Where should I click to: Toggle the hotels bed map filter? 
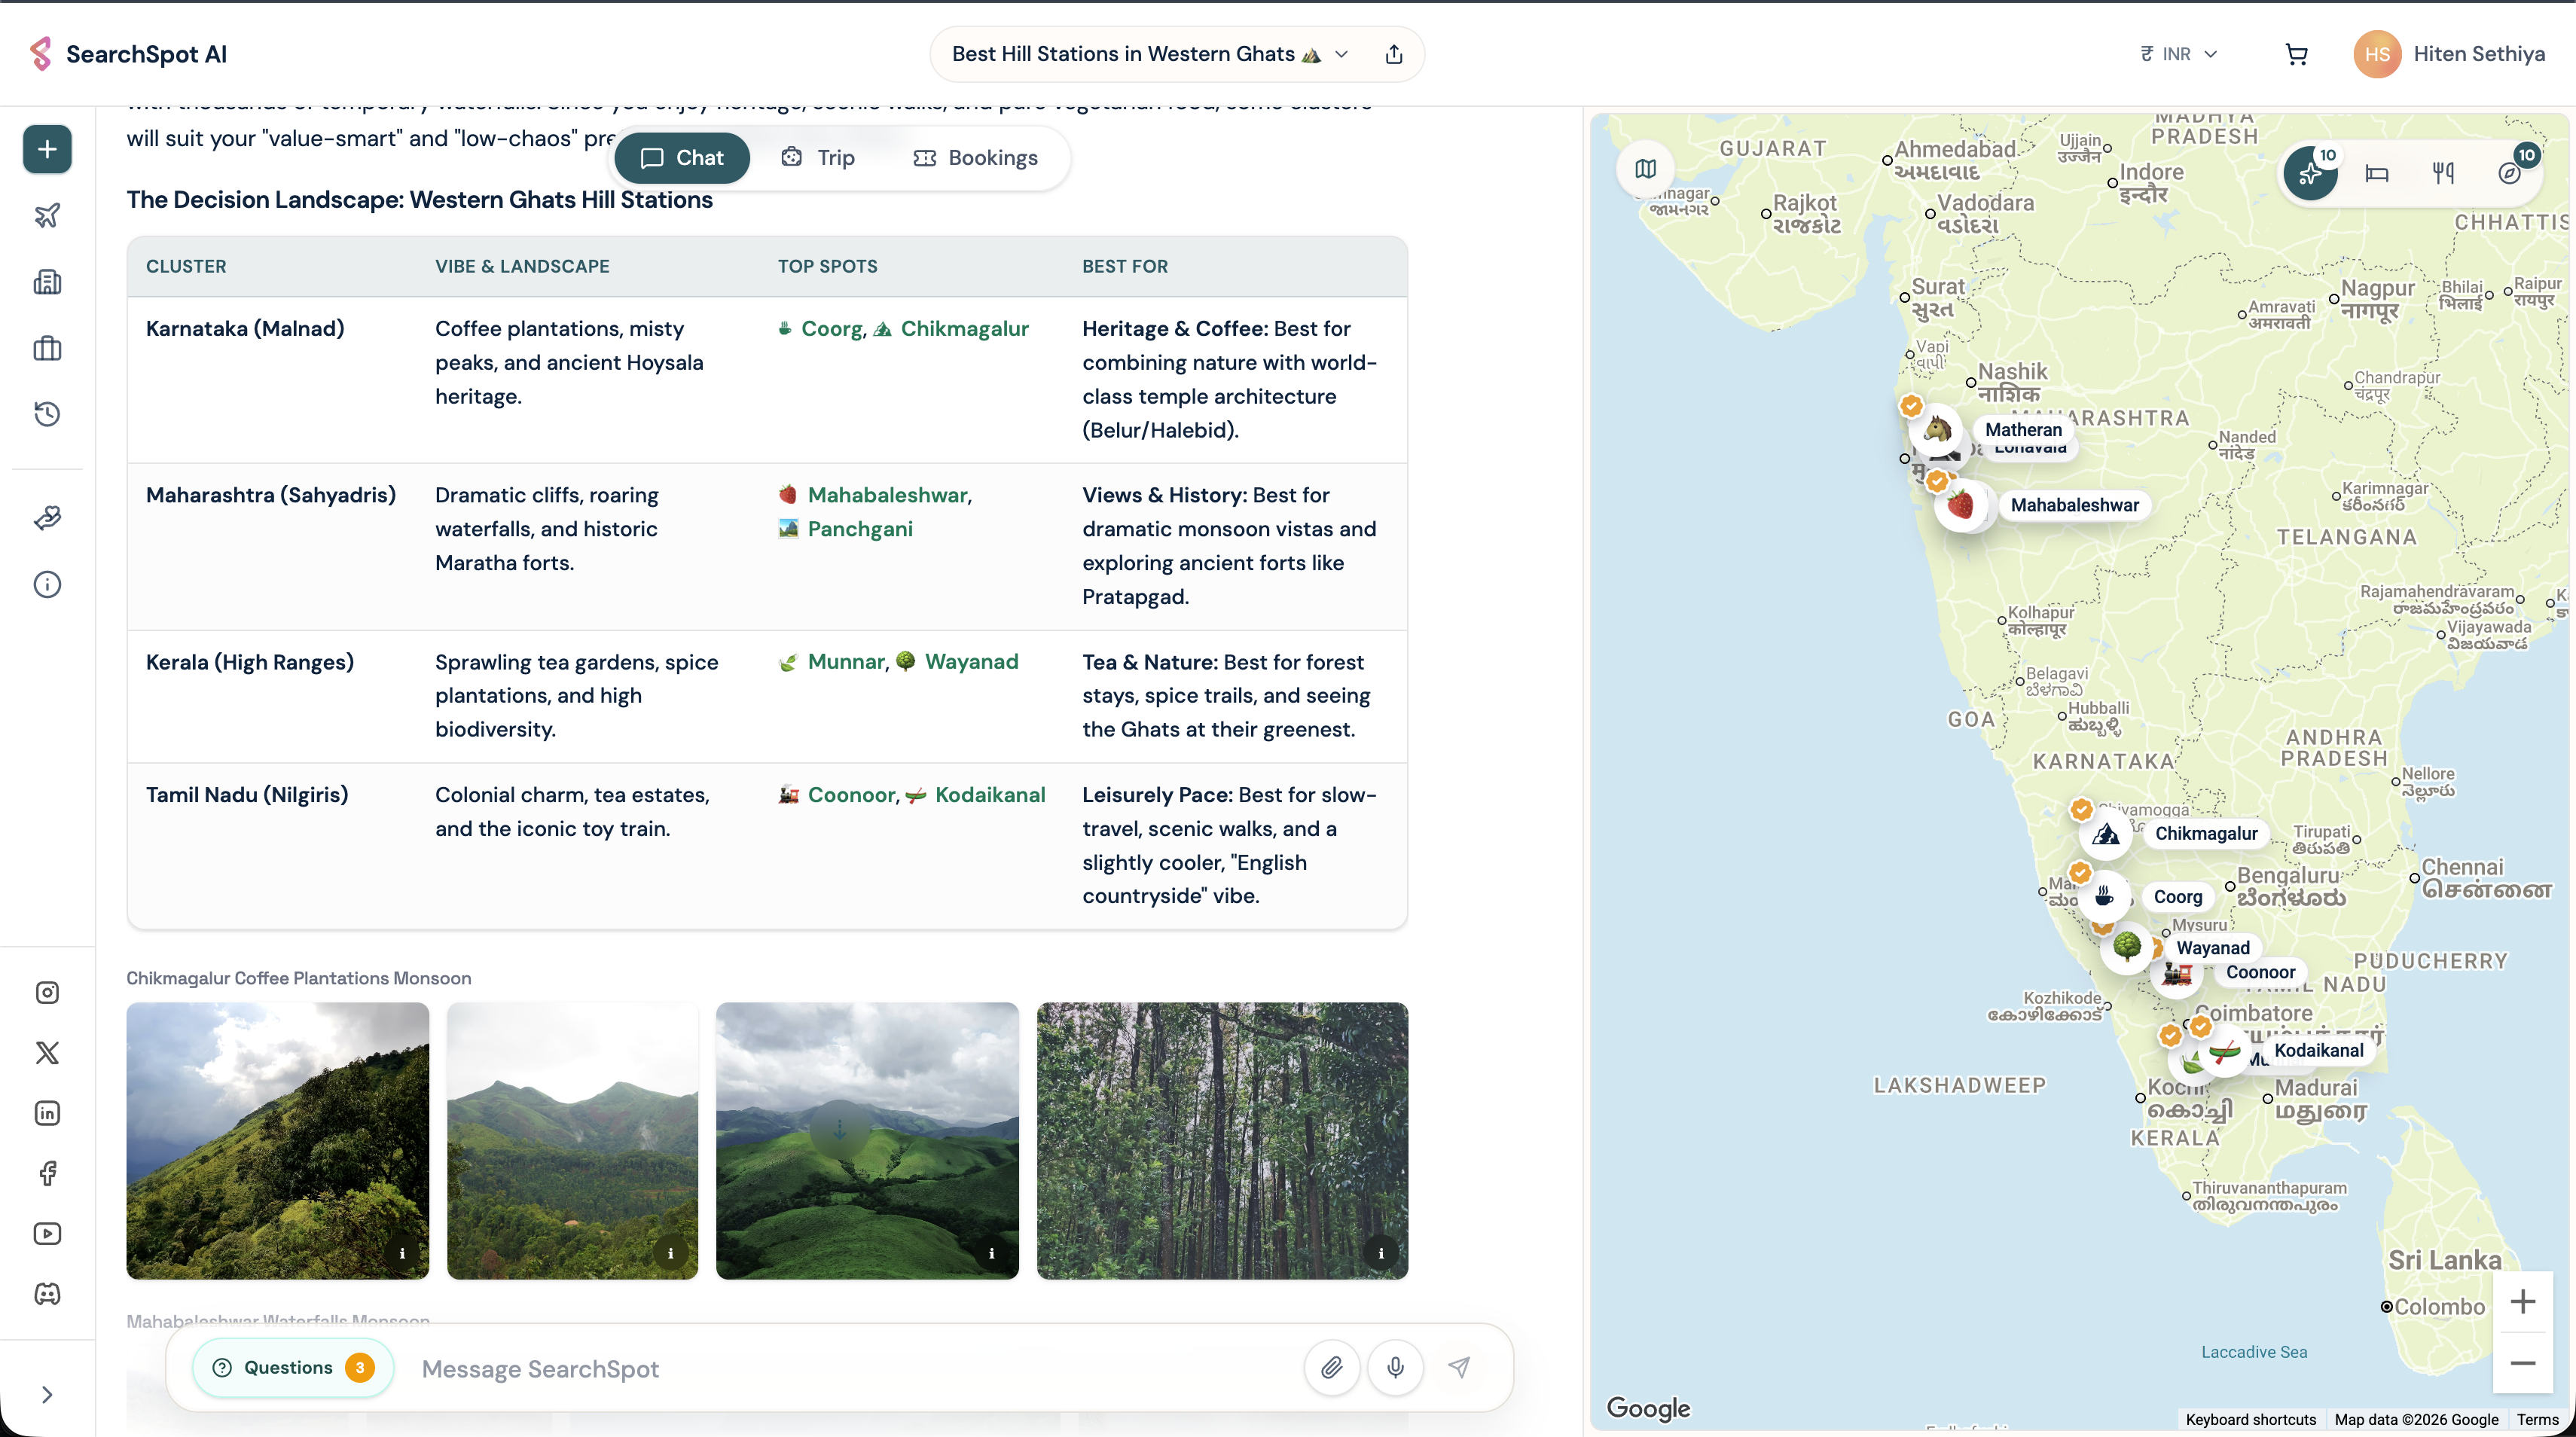pos(2377,174)
